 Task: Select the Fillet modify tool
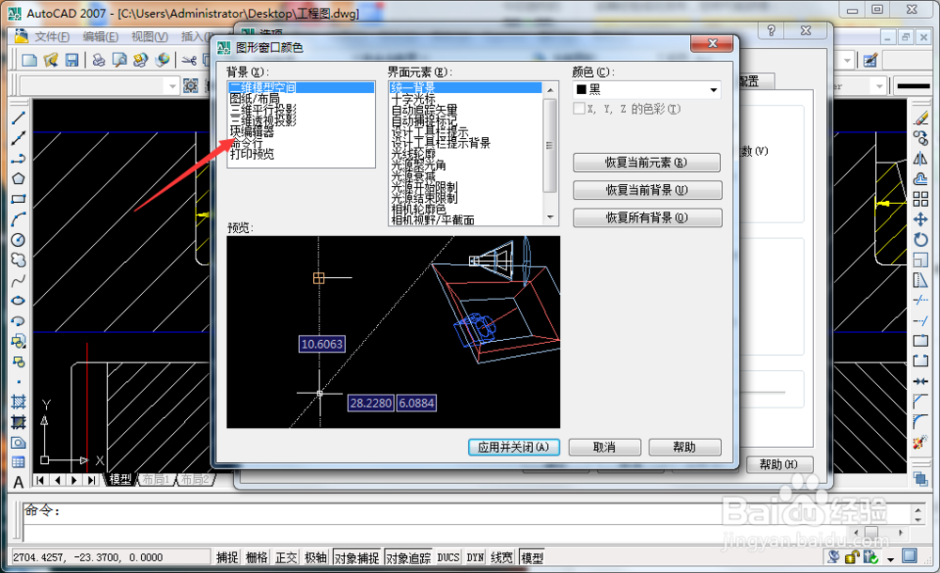921,422
